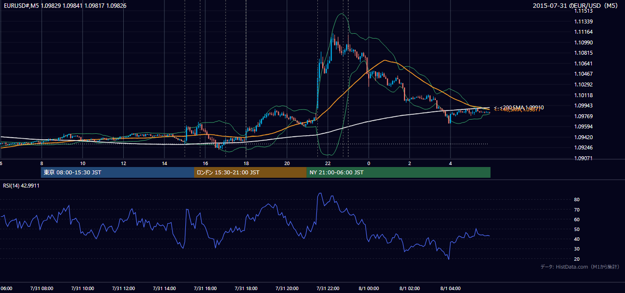Screen dimensions: 625x293
Task: Click price axis value 1.09943
Action: coord(584,105)
